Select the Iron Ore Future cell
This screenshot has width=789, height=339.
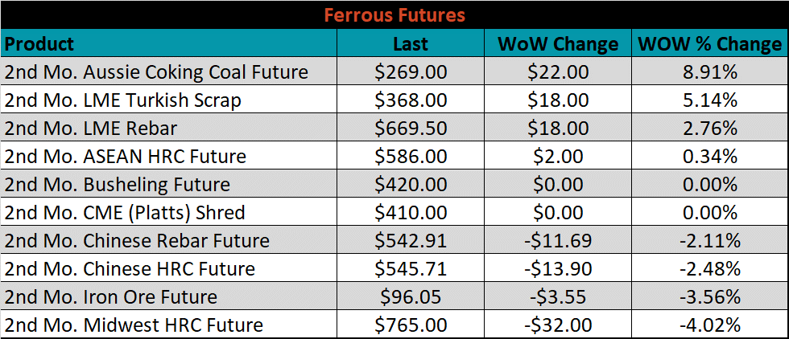(x=169, y=296)
